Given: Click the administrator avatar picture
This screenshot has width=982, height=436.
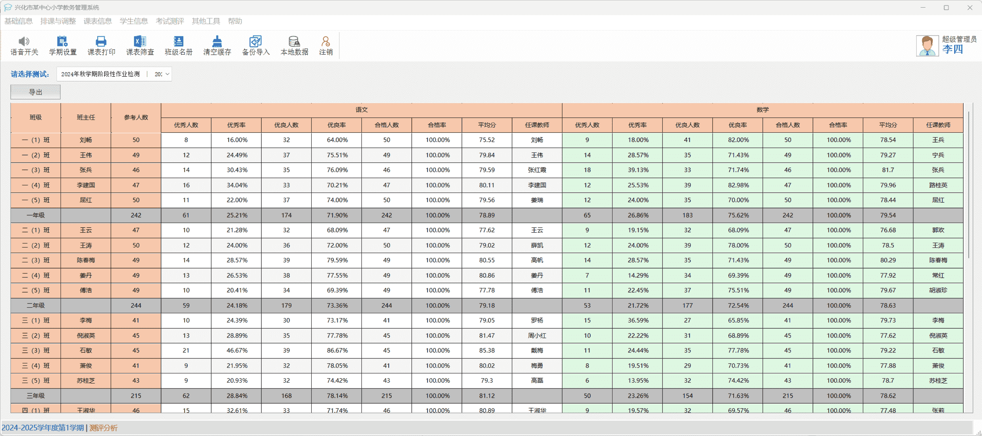Looking at the screenshot, I should coord(927,45).
